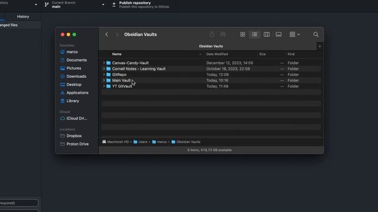Image resolution: width=378 pixels, height=212 pixels.
Task: Open the AirDrop icon in the toolbar
Action: click(x=223, y=34)
